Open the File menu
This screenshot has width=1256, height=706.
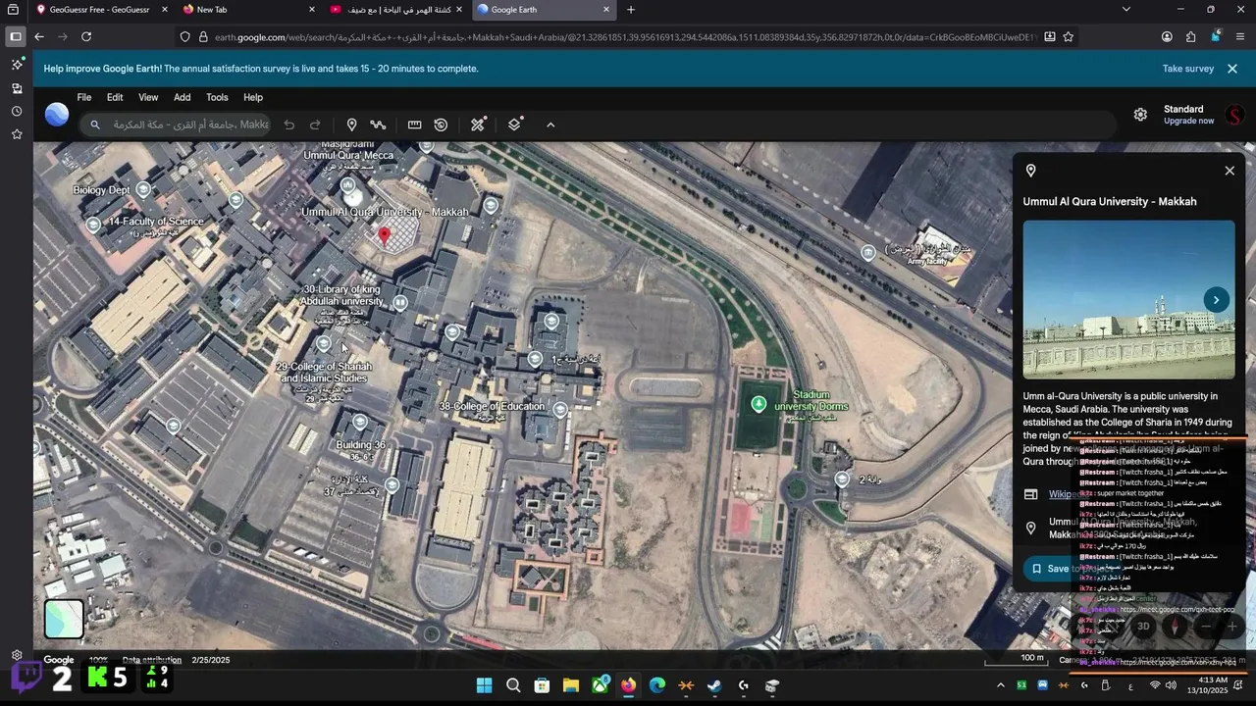[84, 97]
